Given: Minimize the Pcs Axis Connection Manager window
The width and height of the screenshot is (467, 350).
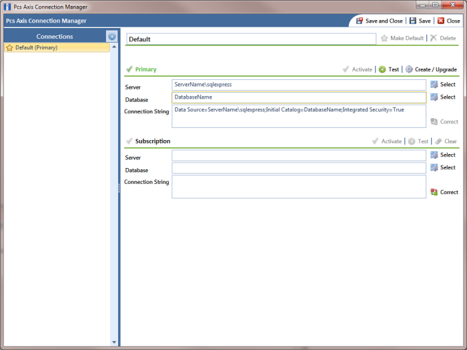Looking at the screenshot, I should (422, 5).
